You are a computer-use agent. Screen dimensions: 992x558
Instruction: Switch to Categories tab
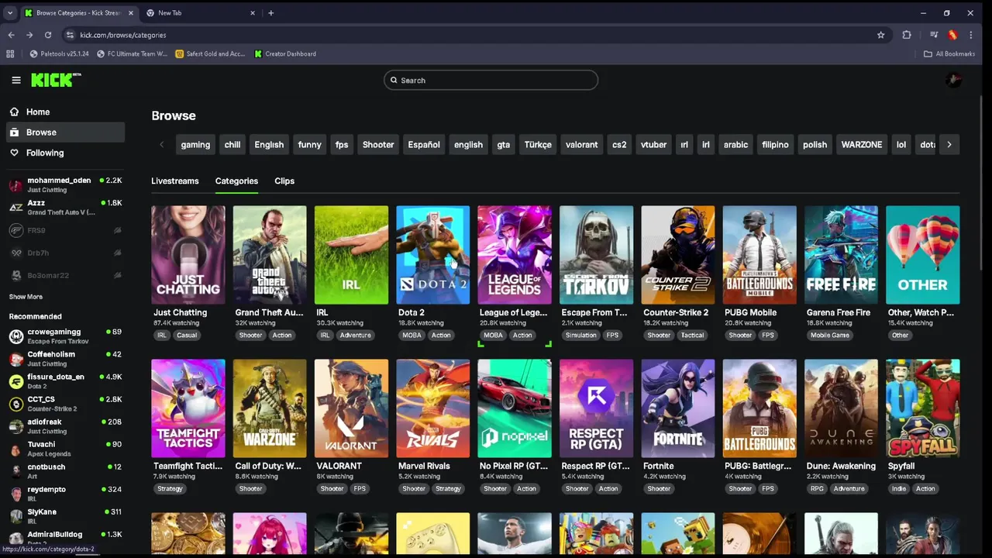236,181
